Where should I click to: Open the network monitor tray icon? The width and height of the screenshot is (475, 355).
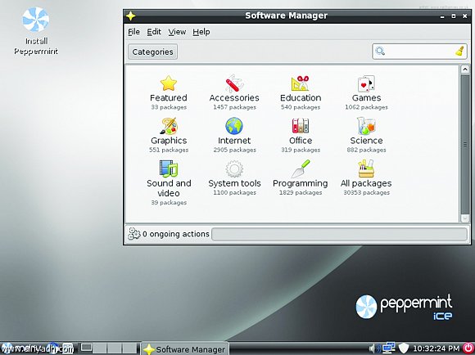point(389,348)
